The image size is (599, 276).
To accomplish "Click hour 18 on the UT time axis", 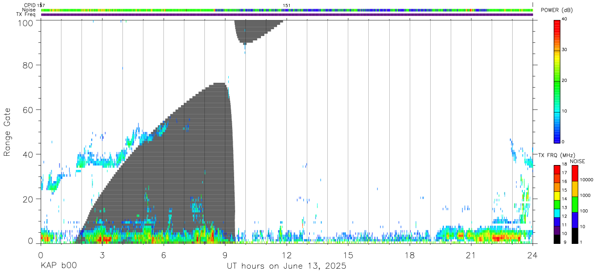I will click(x=410, y=255).
